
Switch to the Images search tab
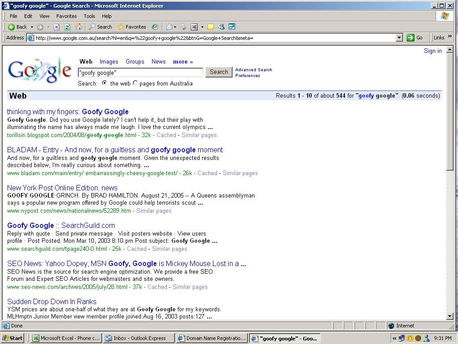coord(109,62)
